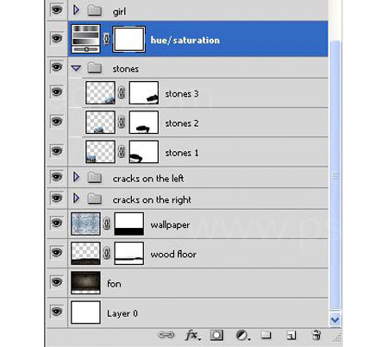Create a new layer
The image size is (388, 347).
[291, 335]
